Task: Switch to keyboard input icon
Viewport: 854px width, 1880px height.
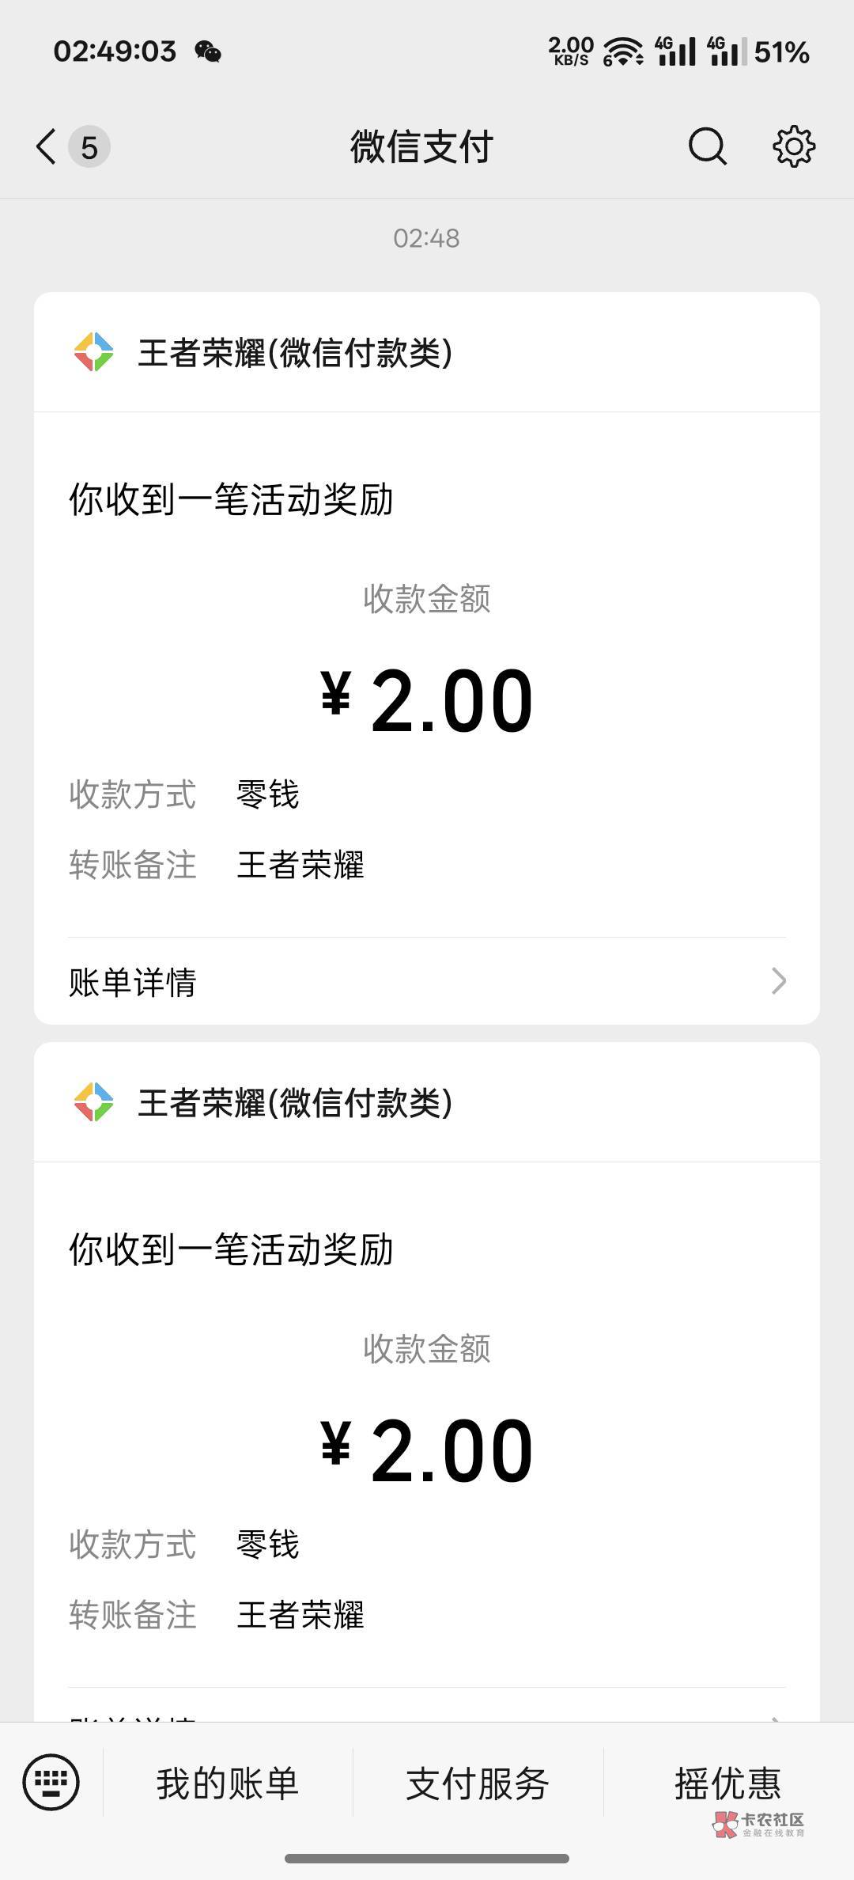Action: point(51,1782)
